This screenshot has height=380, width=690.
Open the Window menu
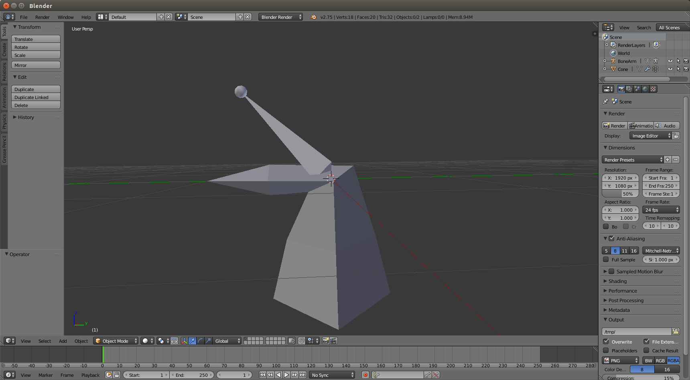pyautogui.click(x=65, y=17)
